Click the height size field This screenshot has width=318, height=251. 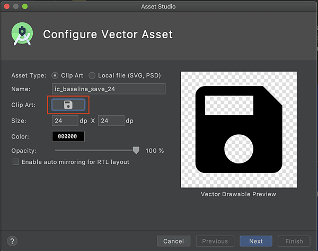click(111, 120)
